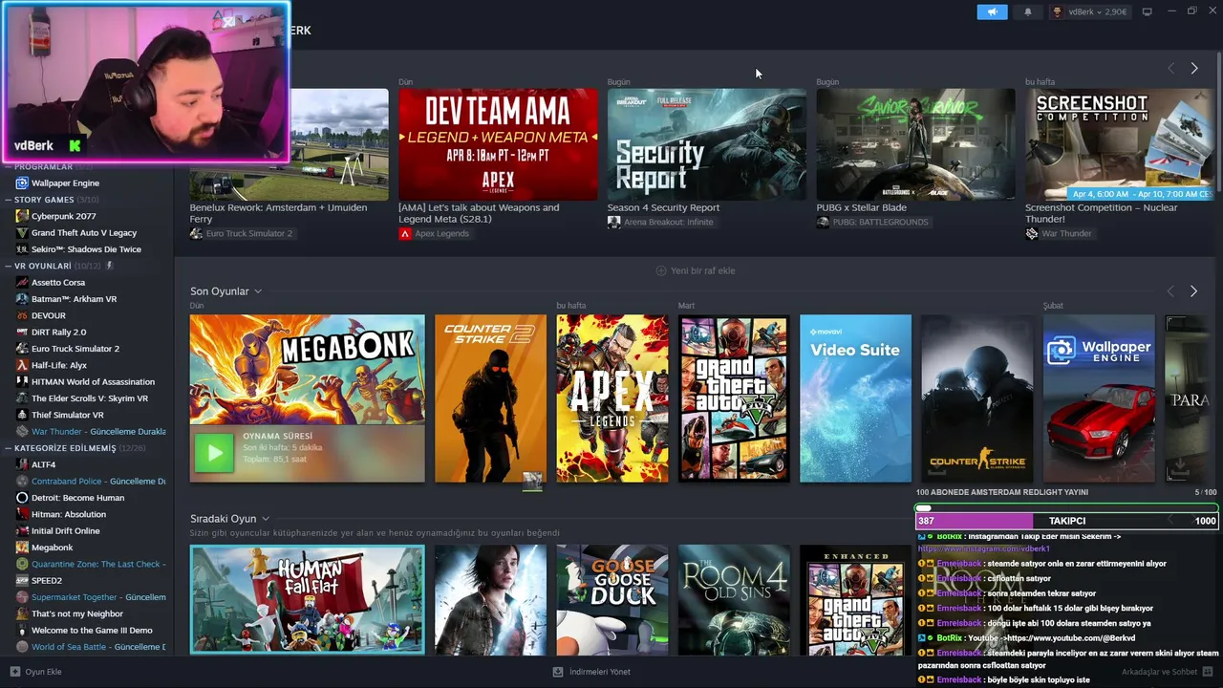Click the ALTF4 game icon
The image size is (1223, 688).
[22, 464]
